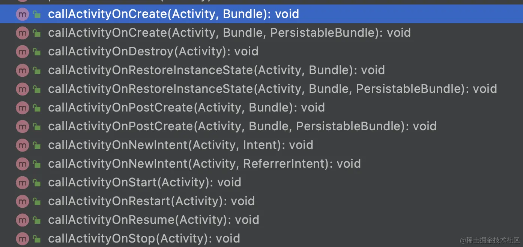Select callActivityOnRestoreInstanceState(Activity, Bundle) method

coord(216,70)
